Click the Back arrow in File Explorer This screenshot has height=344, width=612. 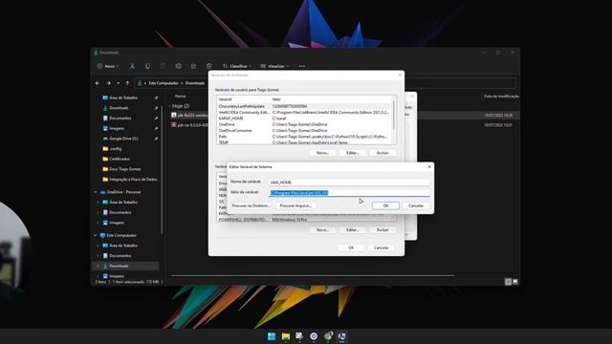point(98,83)
